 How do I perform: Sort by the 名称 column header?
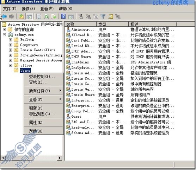(x=80, y=24)
